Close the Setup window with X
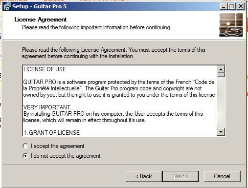 pos(241,6)
